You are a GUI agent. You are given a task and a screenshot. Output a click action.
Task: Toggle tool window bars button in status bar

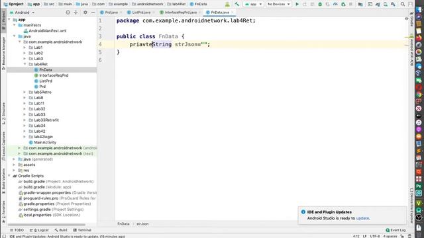click(x=4, y=236)
